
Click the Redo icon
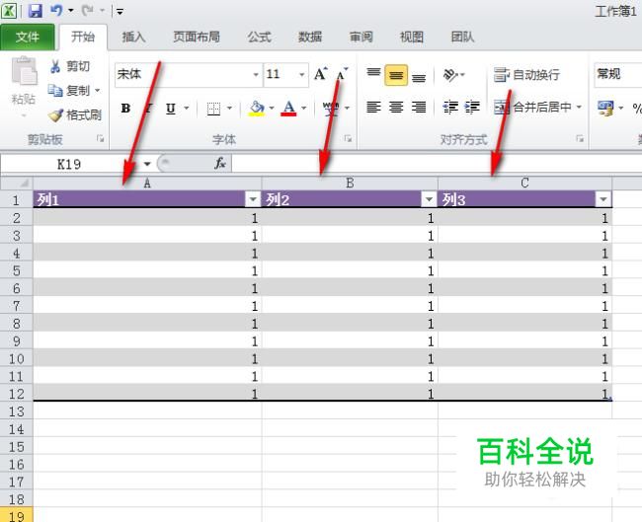click(x=87, y=11)
